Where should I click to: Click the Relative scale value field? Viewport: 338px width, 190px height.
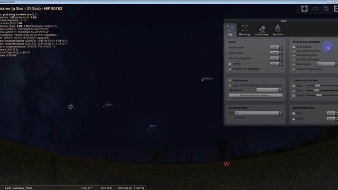(x=275, y=53)
